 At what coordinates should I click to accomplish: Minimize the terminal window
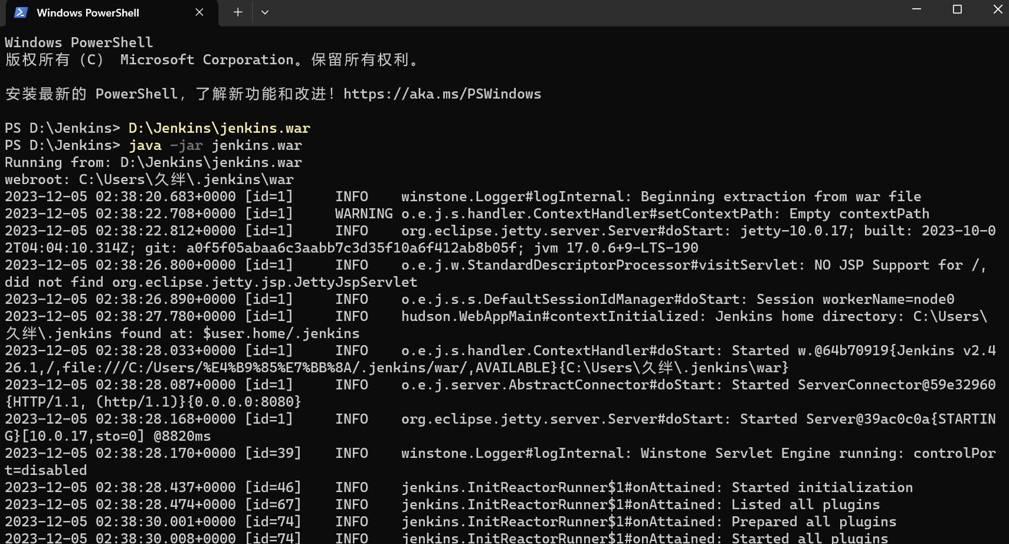[x=916, y=9]
